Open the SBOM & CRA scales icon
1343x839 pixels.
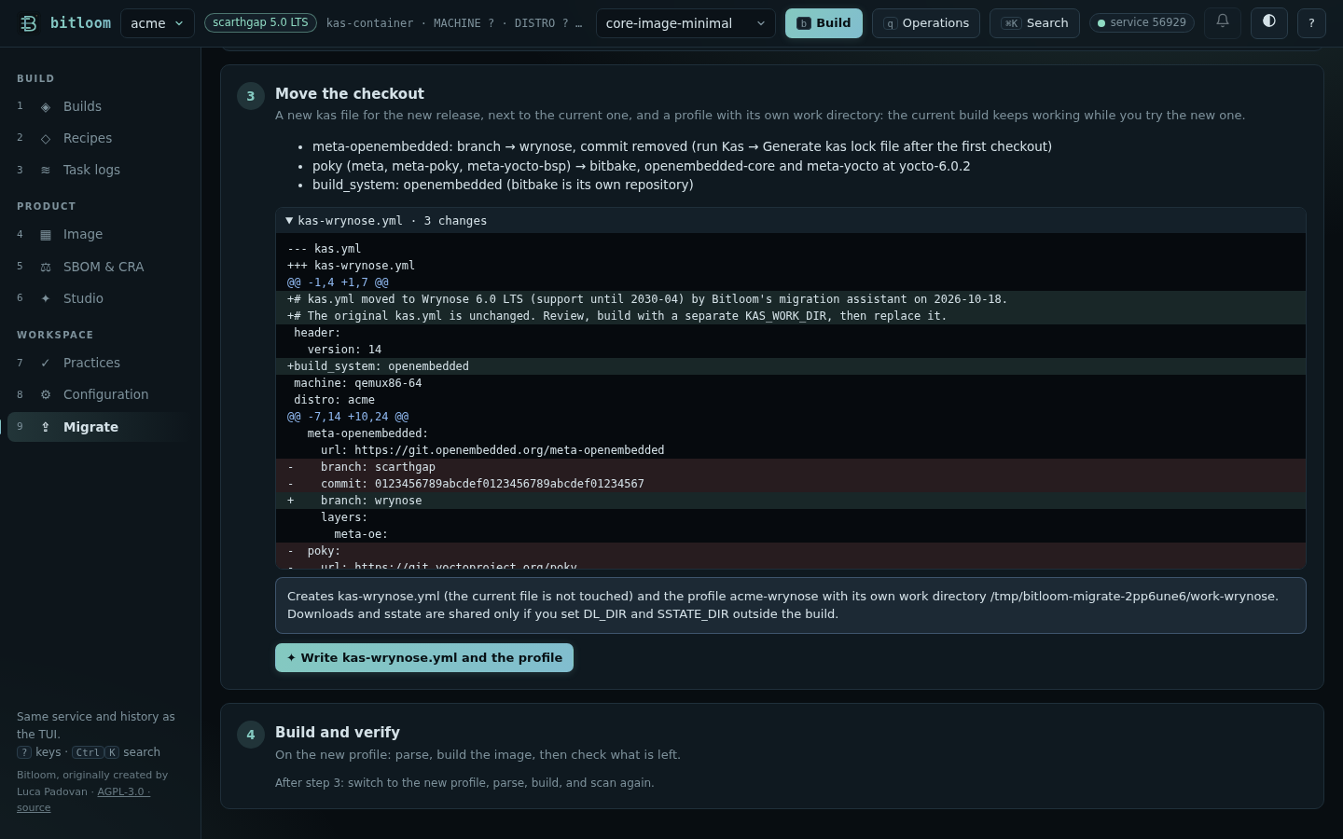[46, 268]
